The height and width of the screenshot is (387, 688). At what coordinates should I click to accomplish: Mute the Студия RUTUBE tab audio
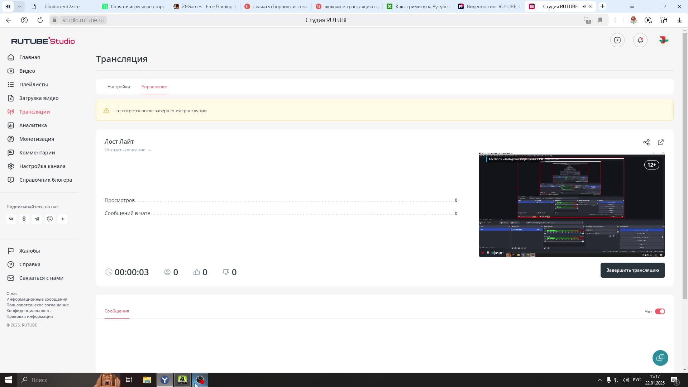point(584,6)
